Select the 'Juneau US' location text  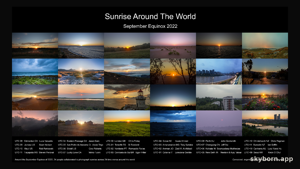pos(30,145)
